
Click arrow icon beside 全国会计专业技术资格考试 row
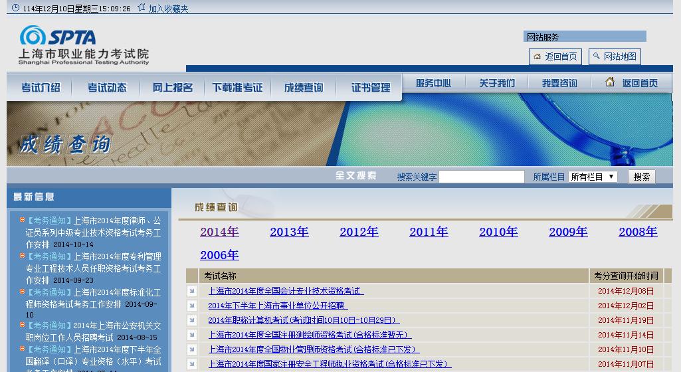point(192,291)
